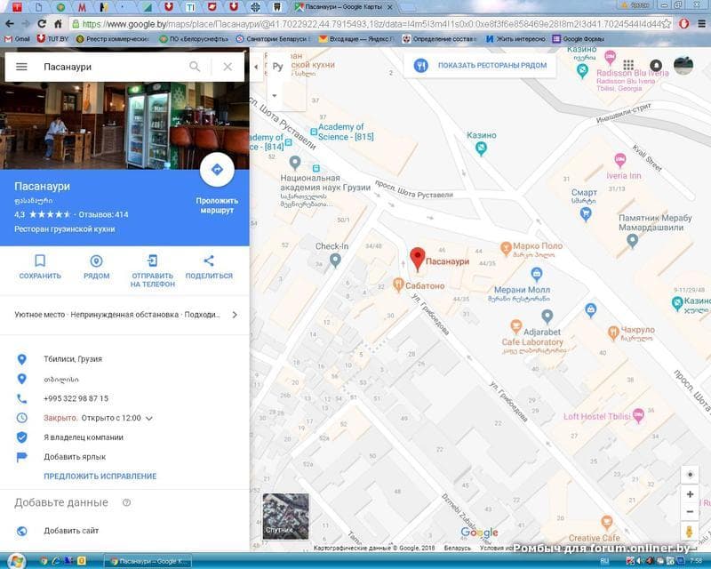Reload the page in Chrome

point(42,24)
